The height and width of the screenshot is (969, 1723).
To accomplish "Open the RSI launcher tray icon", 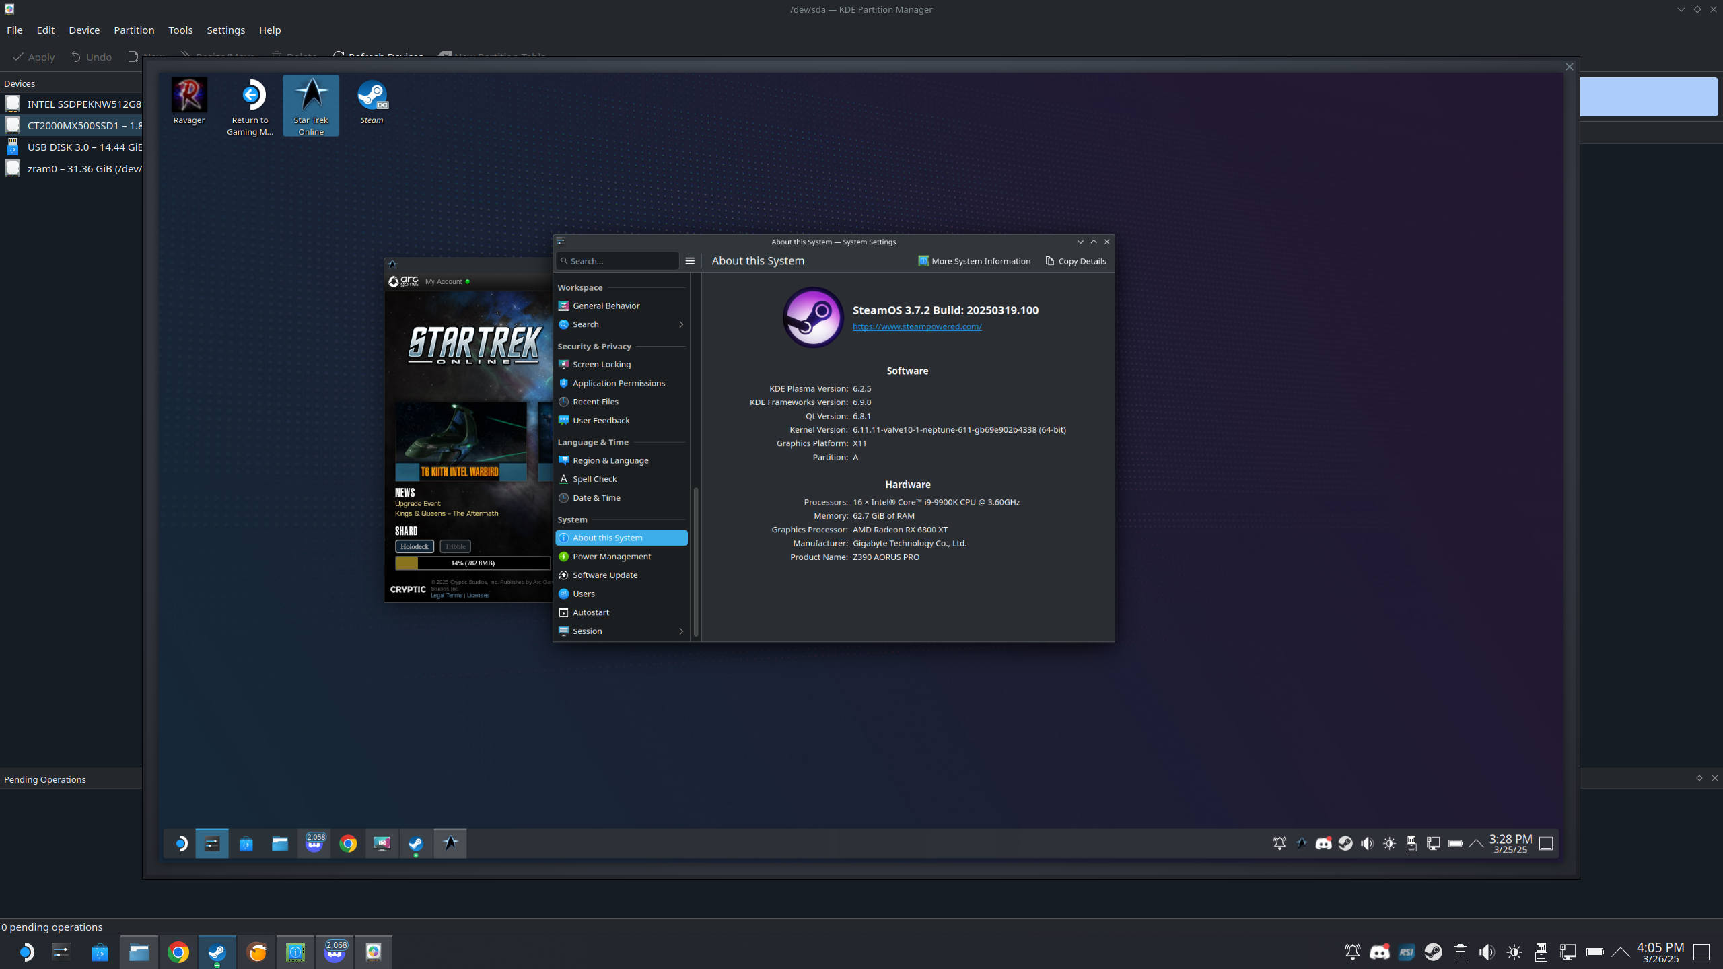I will point(1407,952).
